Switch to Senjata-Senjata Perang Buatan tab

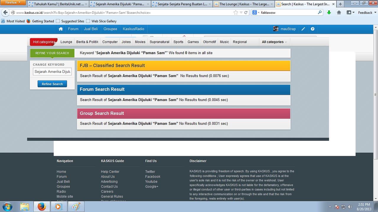click(182, 4)
